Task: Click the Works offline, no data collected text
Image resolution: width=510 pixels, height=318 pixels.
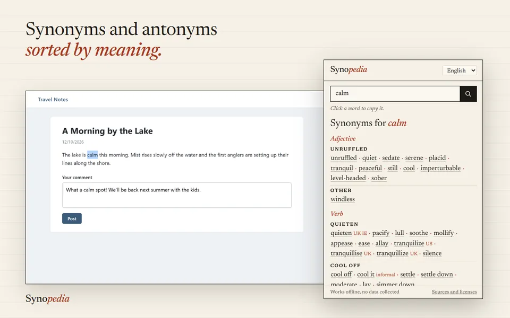Action: click(x=364, y=291)
